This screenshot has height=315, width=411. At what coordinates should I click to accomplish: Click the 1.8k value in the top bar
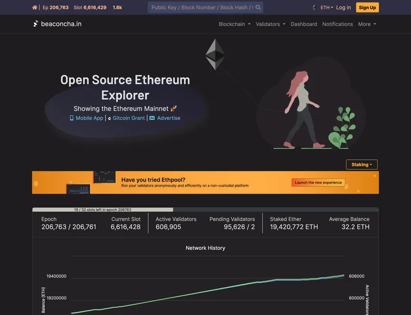117,8
